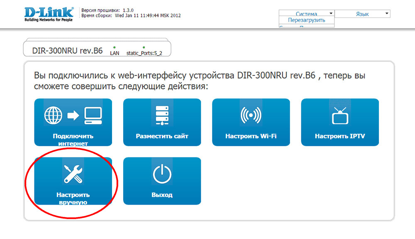Open the Настроить Wi-Fi label

pyautogui.click(x=251, y=136)
